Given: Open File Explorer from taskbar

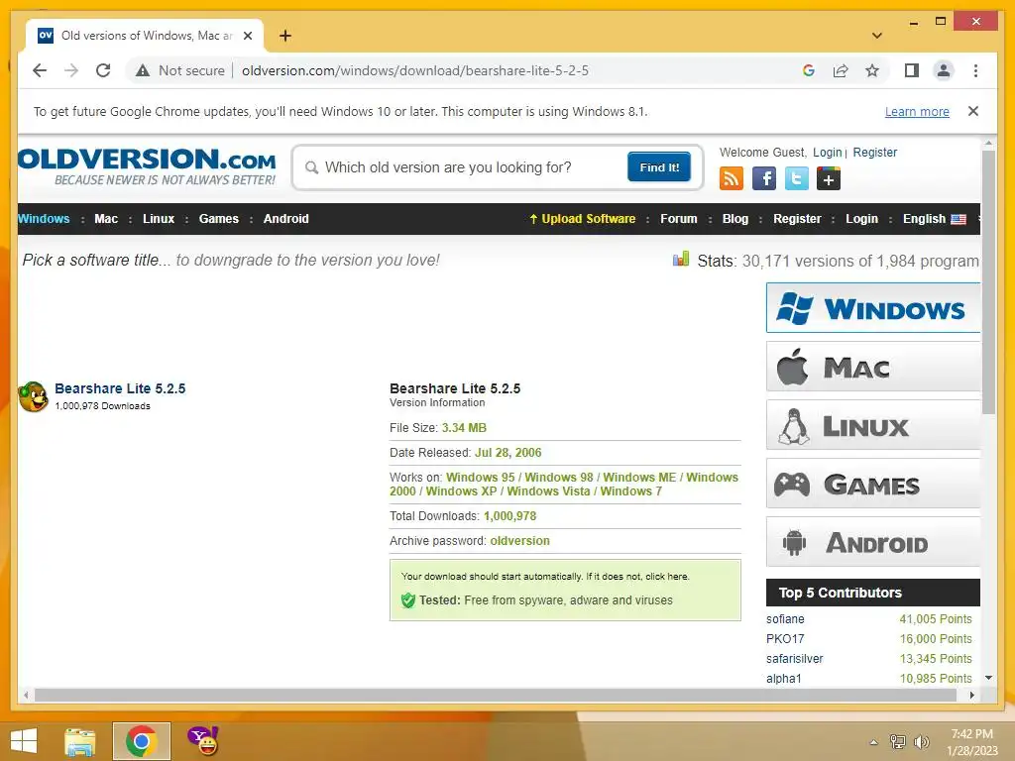Looking at the screenshot, I should point(80,741).
